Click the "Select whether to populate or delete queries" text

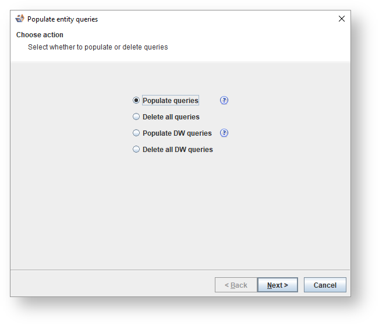tap(98, 47)
